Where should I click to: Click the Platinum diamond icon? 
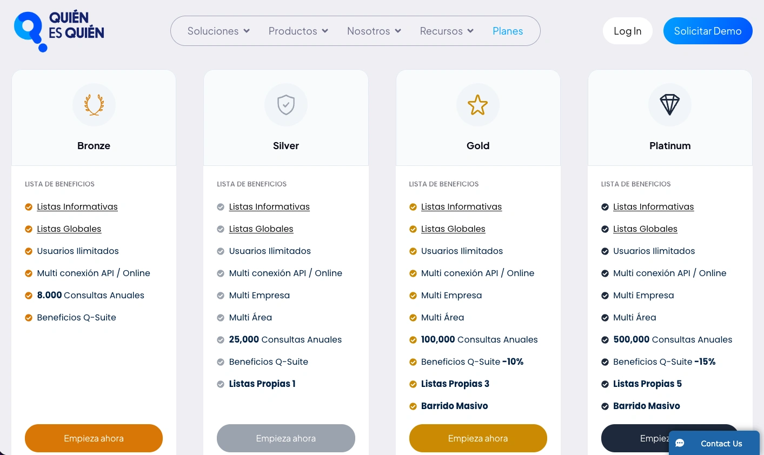point(670,105)
